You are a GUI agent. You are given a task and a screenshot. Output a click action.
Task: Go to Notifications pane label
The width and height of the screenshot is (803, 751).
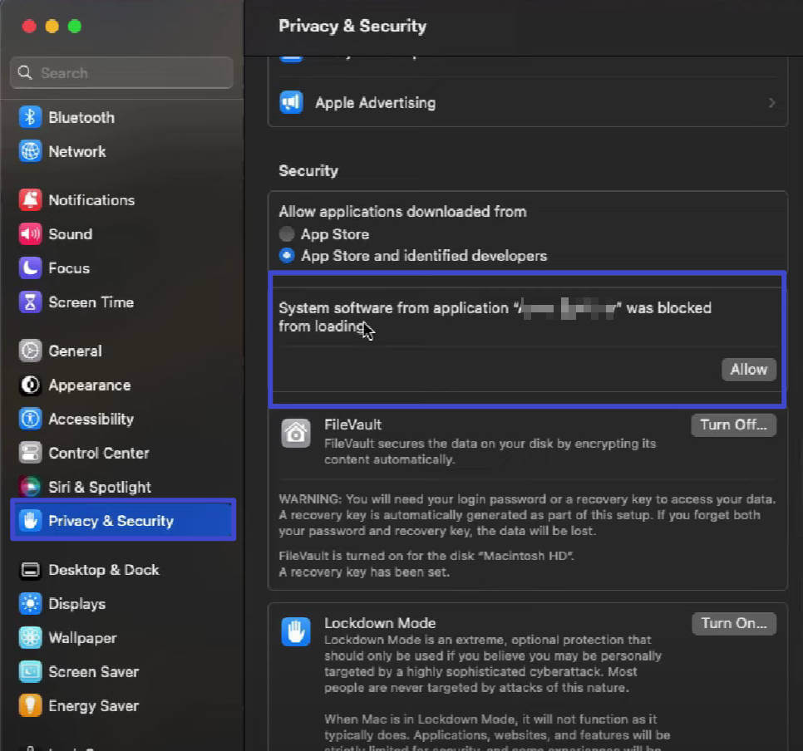click(x=91, y=200)
